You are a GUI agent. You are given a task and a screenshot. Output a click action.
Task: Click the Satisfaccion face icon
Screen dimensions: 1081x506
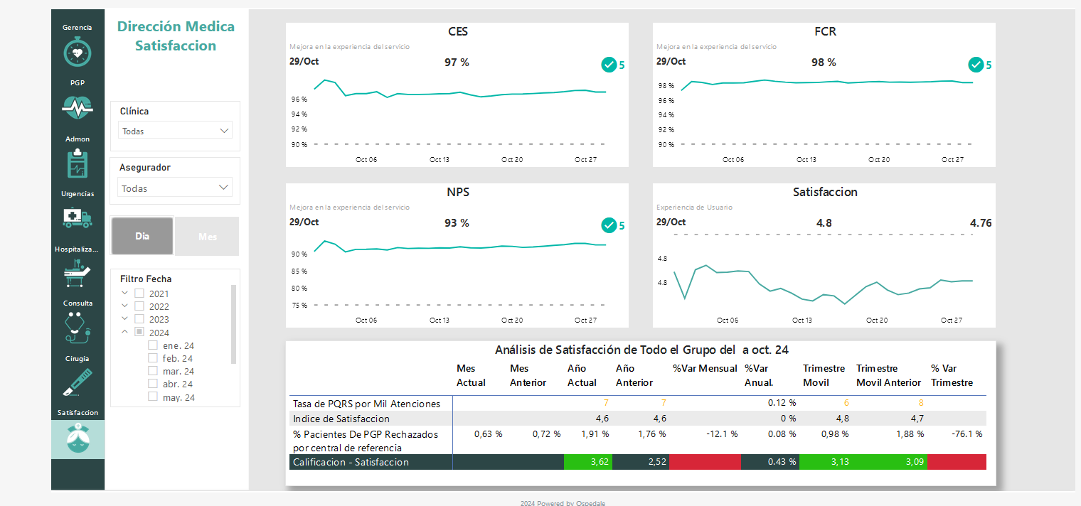77,438
